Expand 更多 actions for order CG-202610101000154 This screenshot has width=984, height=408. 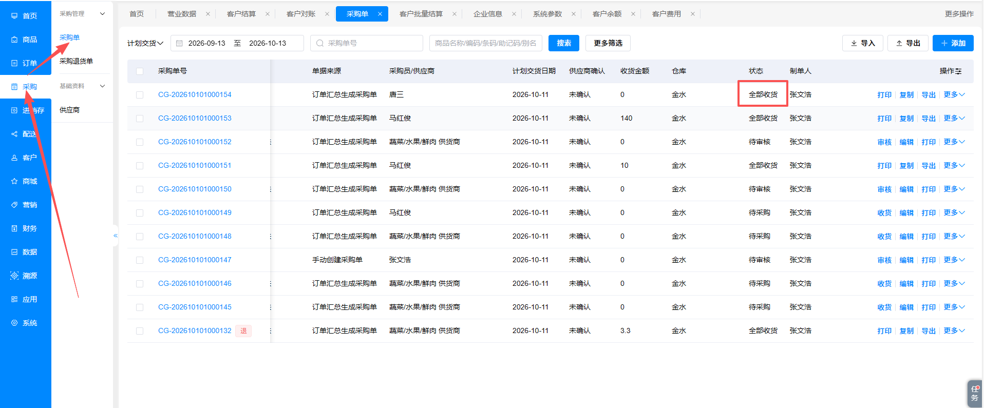click(x=954, y=94)
